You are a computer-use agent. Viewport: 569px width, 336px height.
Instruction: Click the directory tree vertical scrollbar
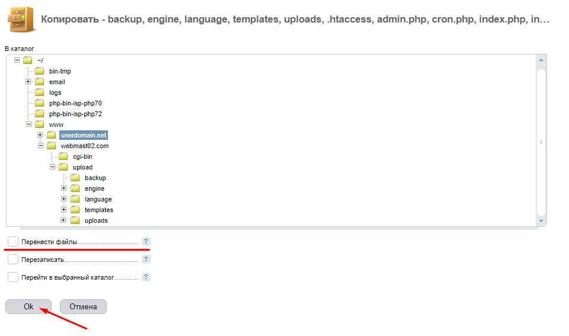(541, 142)
